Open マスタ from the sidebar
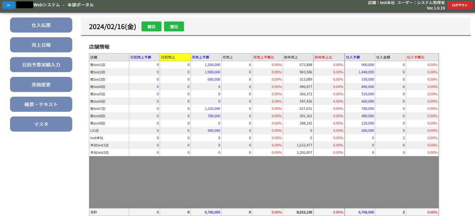This screenshot has width=475, height=216. tap(41, 124)
